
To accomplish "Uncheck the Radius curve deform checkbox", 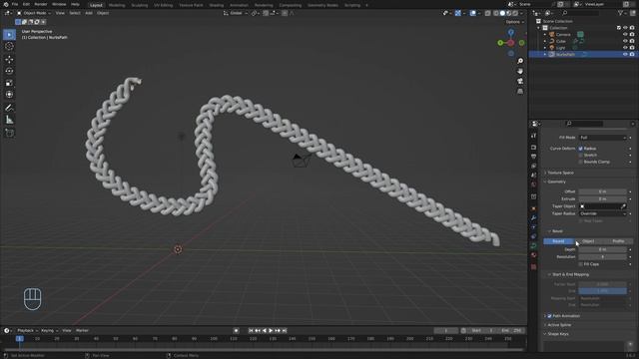I will (x=581, y=149).
